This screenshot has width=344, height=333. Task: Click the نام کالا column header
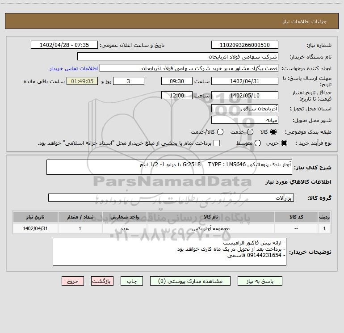tap(211, 217)
